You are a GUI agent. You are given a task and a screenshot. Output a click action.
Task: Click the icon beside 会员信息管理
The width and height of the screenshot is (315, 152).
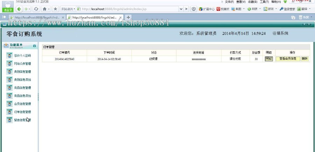9,104
